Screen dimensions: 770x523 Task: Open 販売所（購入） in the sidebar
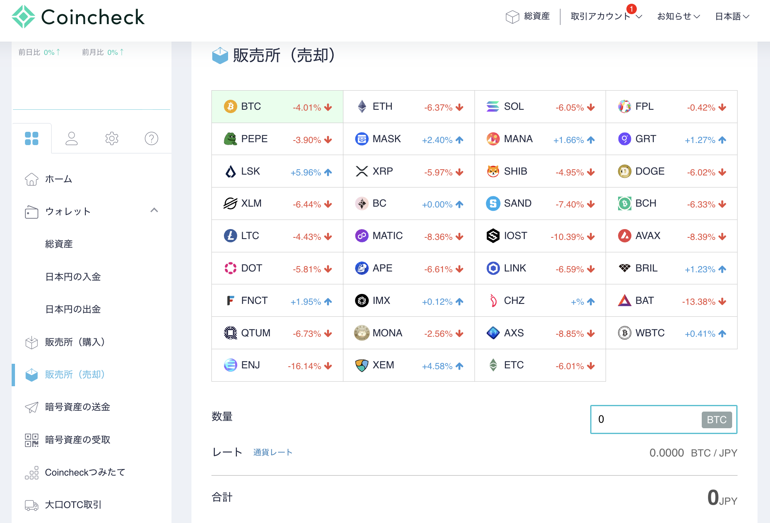(x=75, y=342)
